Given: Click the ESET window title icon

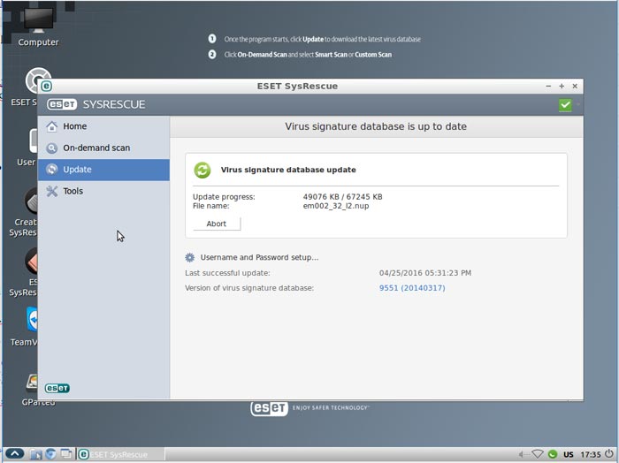Looking at the screenshot, I should (47, 86).
